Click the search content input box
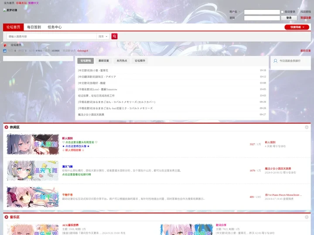 pos(51,37)
